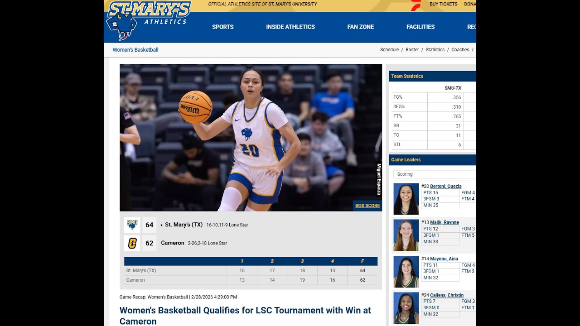Click St. Mary's first quarter score 16

click(x=242, y=270)
